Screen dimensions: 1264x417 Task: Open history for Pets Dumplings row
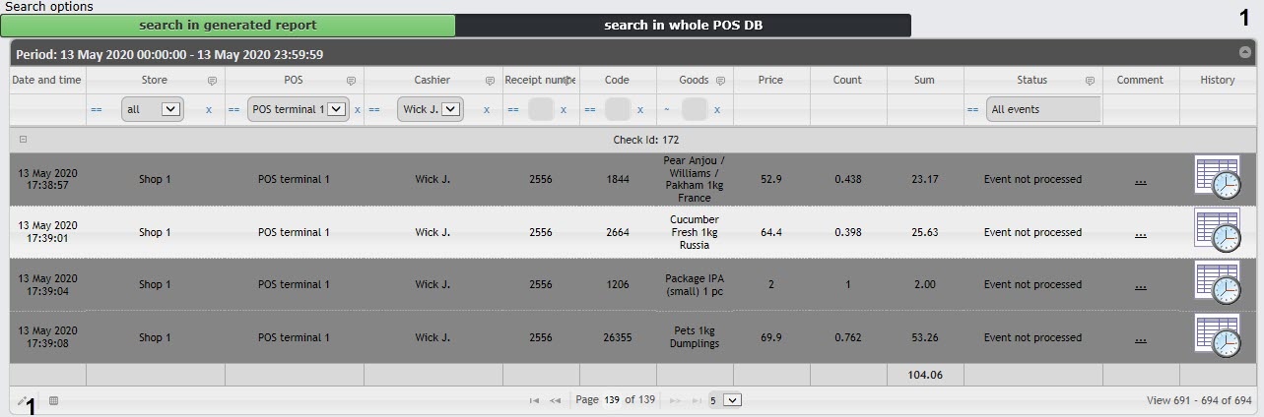1218,337
